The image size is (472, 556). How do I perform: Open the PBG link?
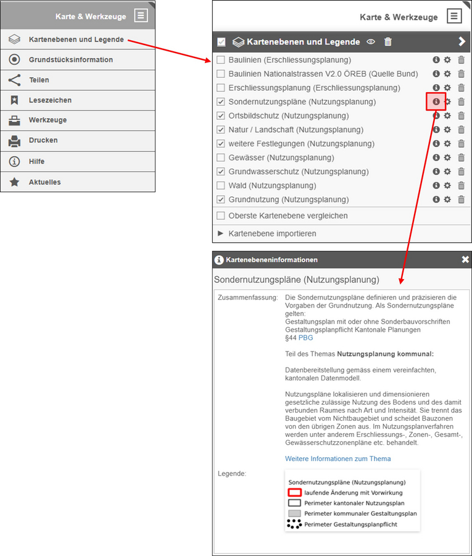tap(305, 338)
